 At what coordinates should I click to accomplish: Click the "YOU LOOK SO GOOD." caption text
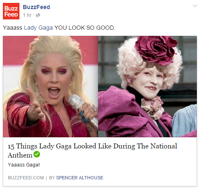click(85, 28)
